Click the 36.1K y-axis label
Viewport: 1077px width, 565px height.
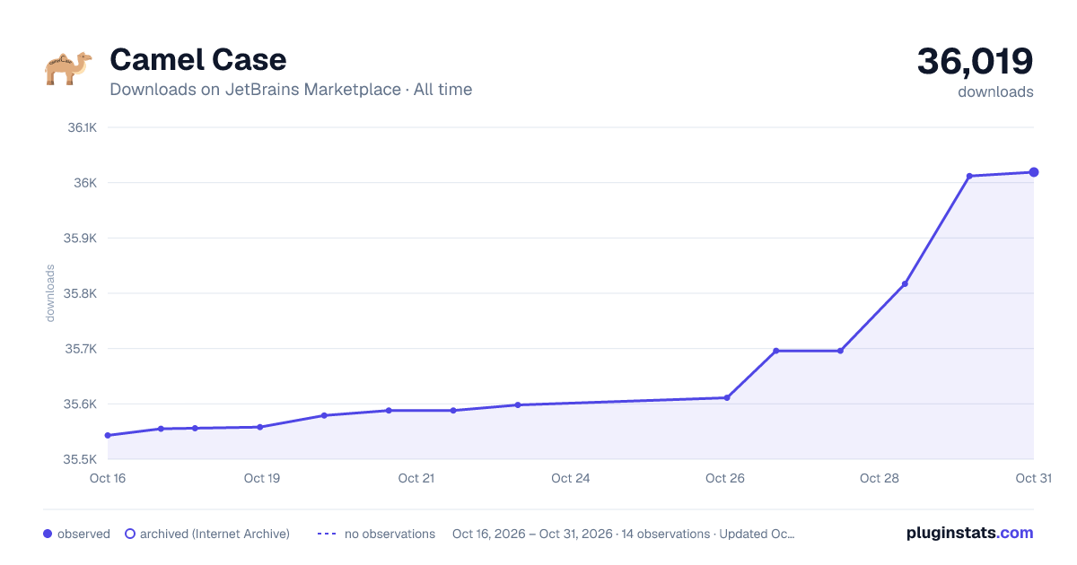coord(82,127)
